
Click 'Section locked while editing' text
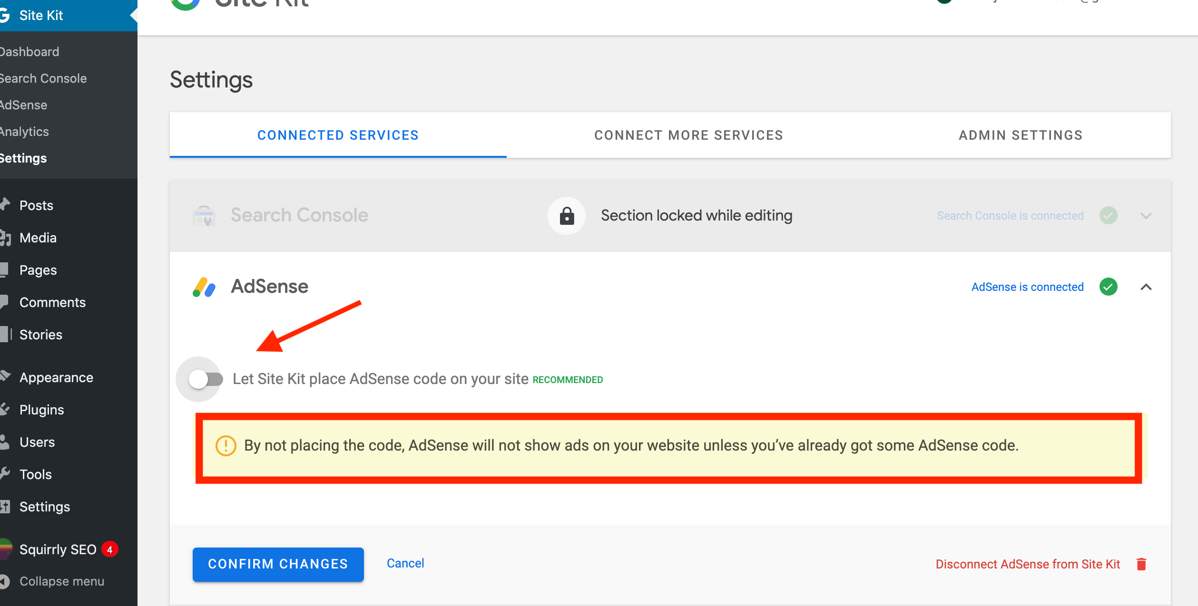pyautogui.click(x=697, y=216)
